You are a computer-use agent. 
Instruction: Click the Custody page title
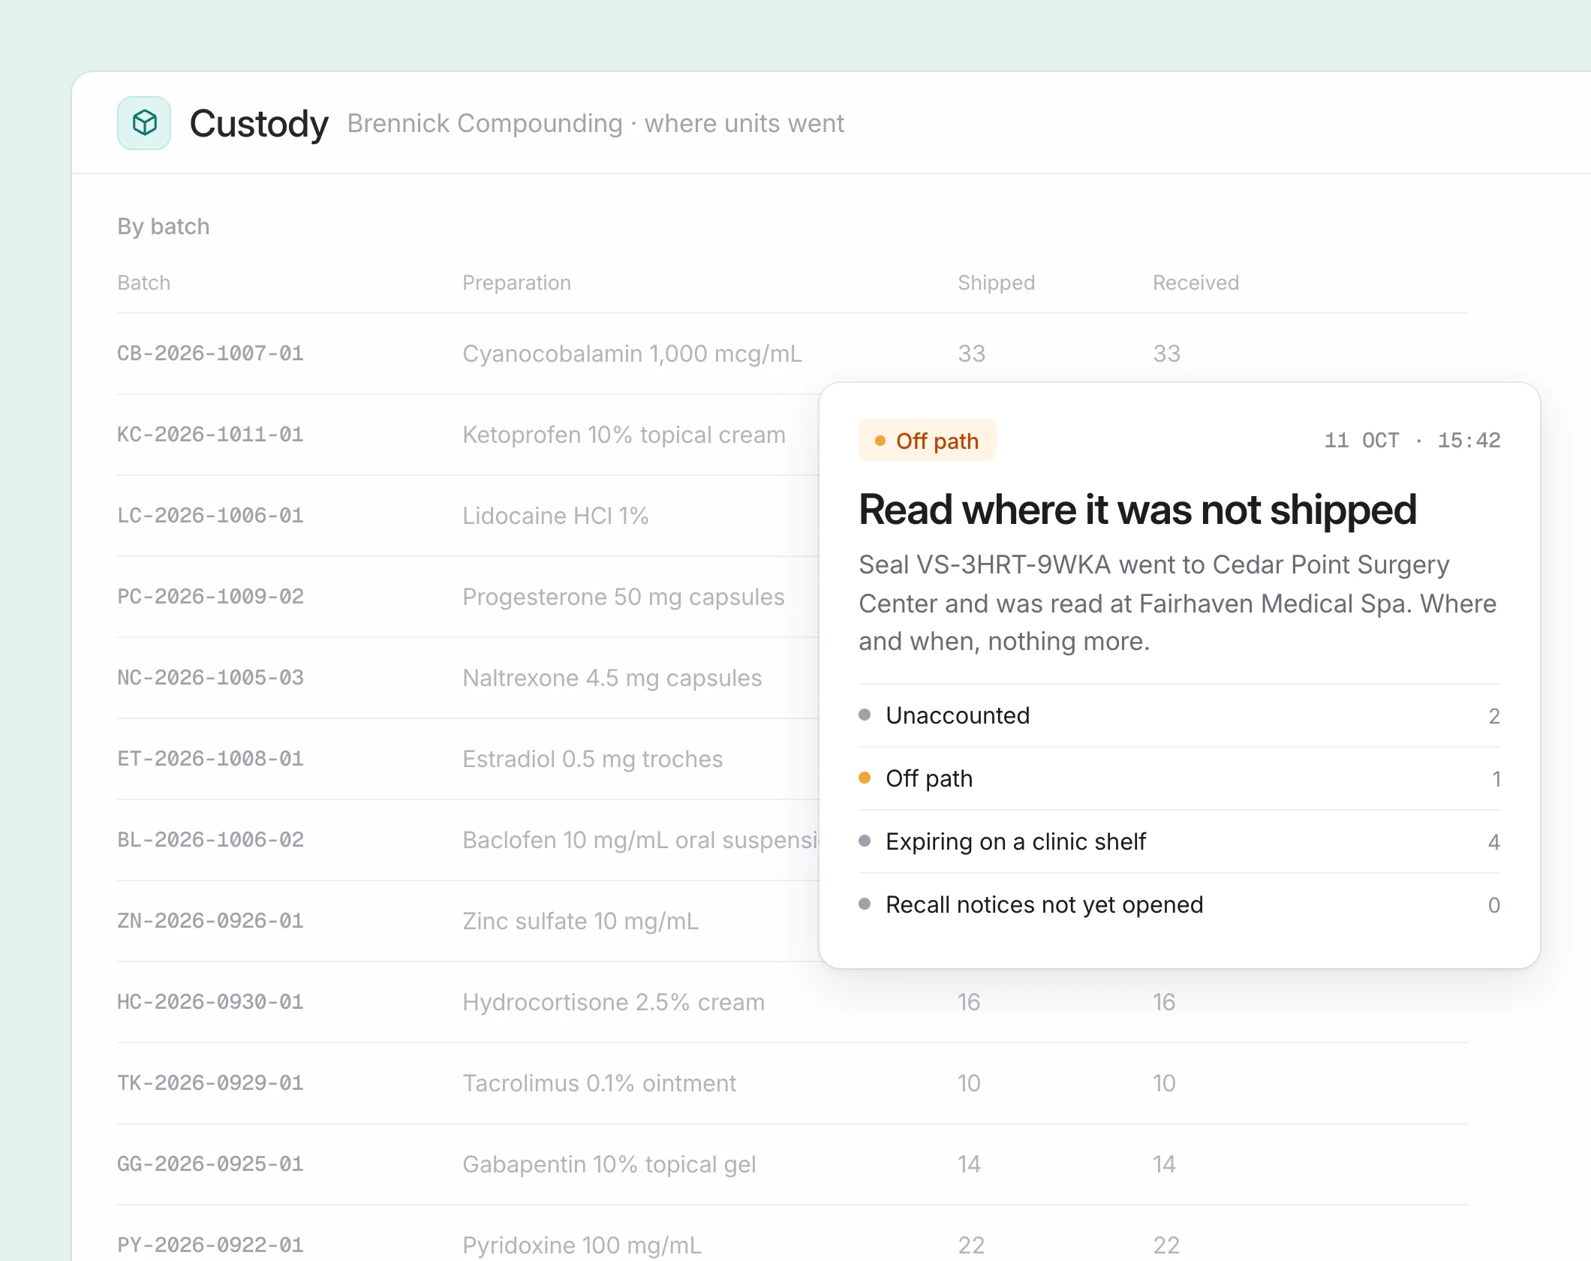(x=259, y=123)
